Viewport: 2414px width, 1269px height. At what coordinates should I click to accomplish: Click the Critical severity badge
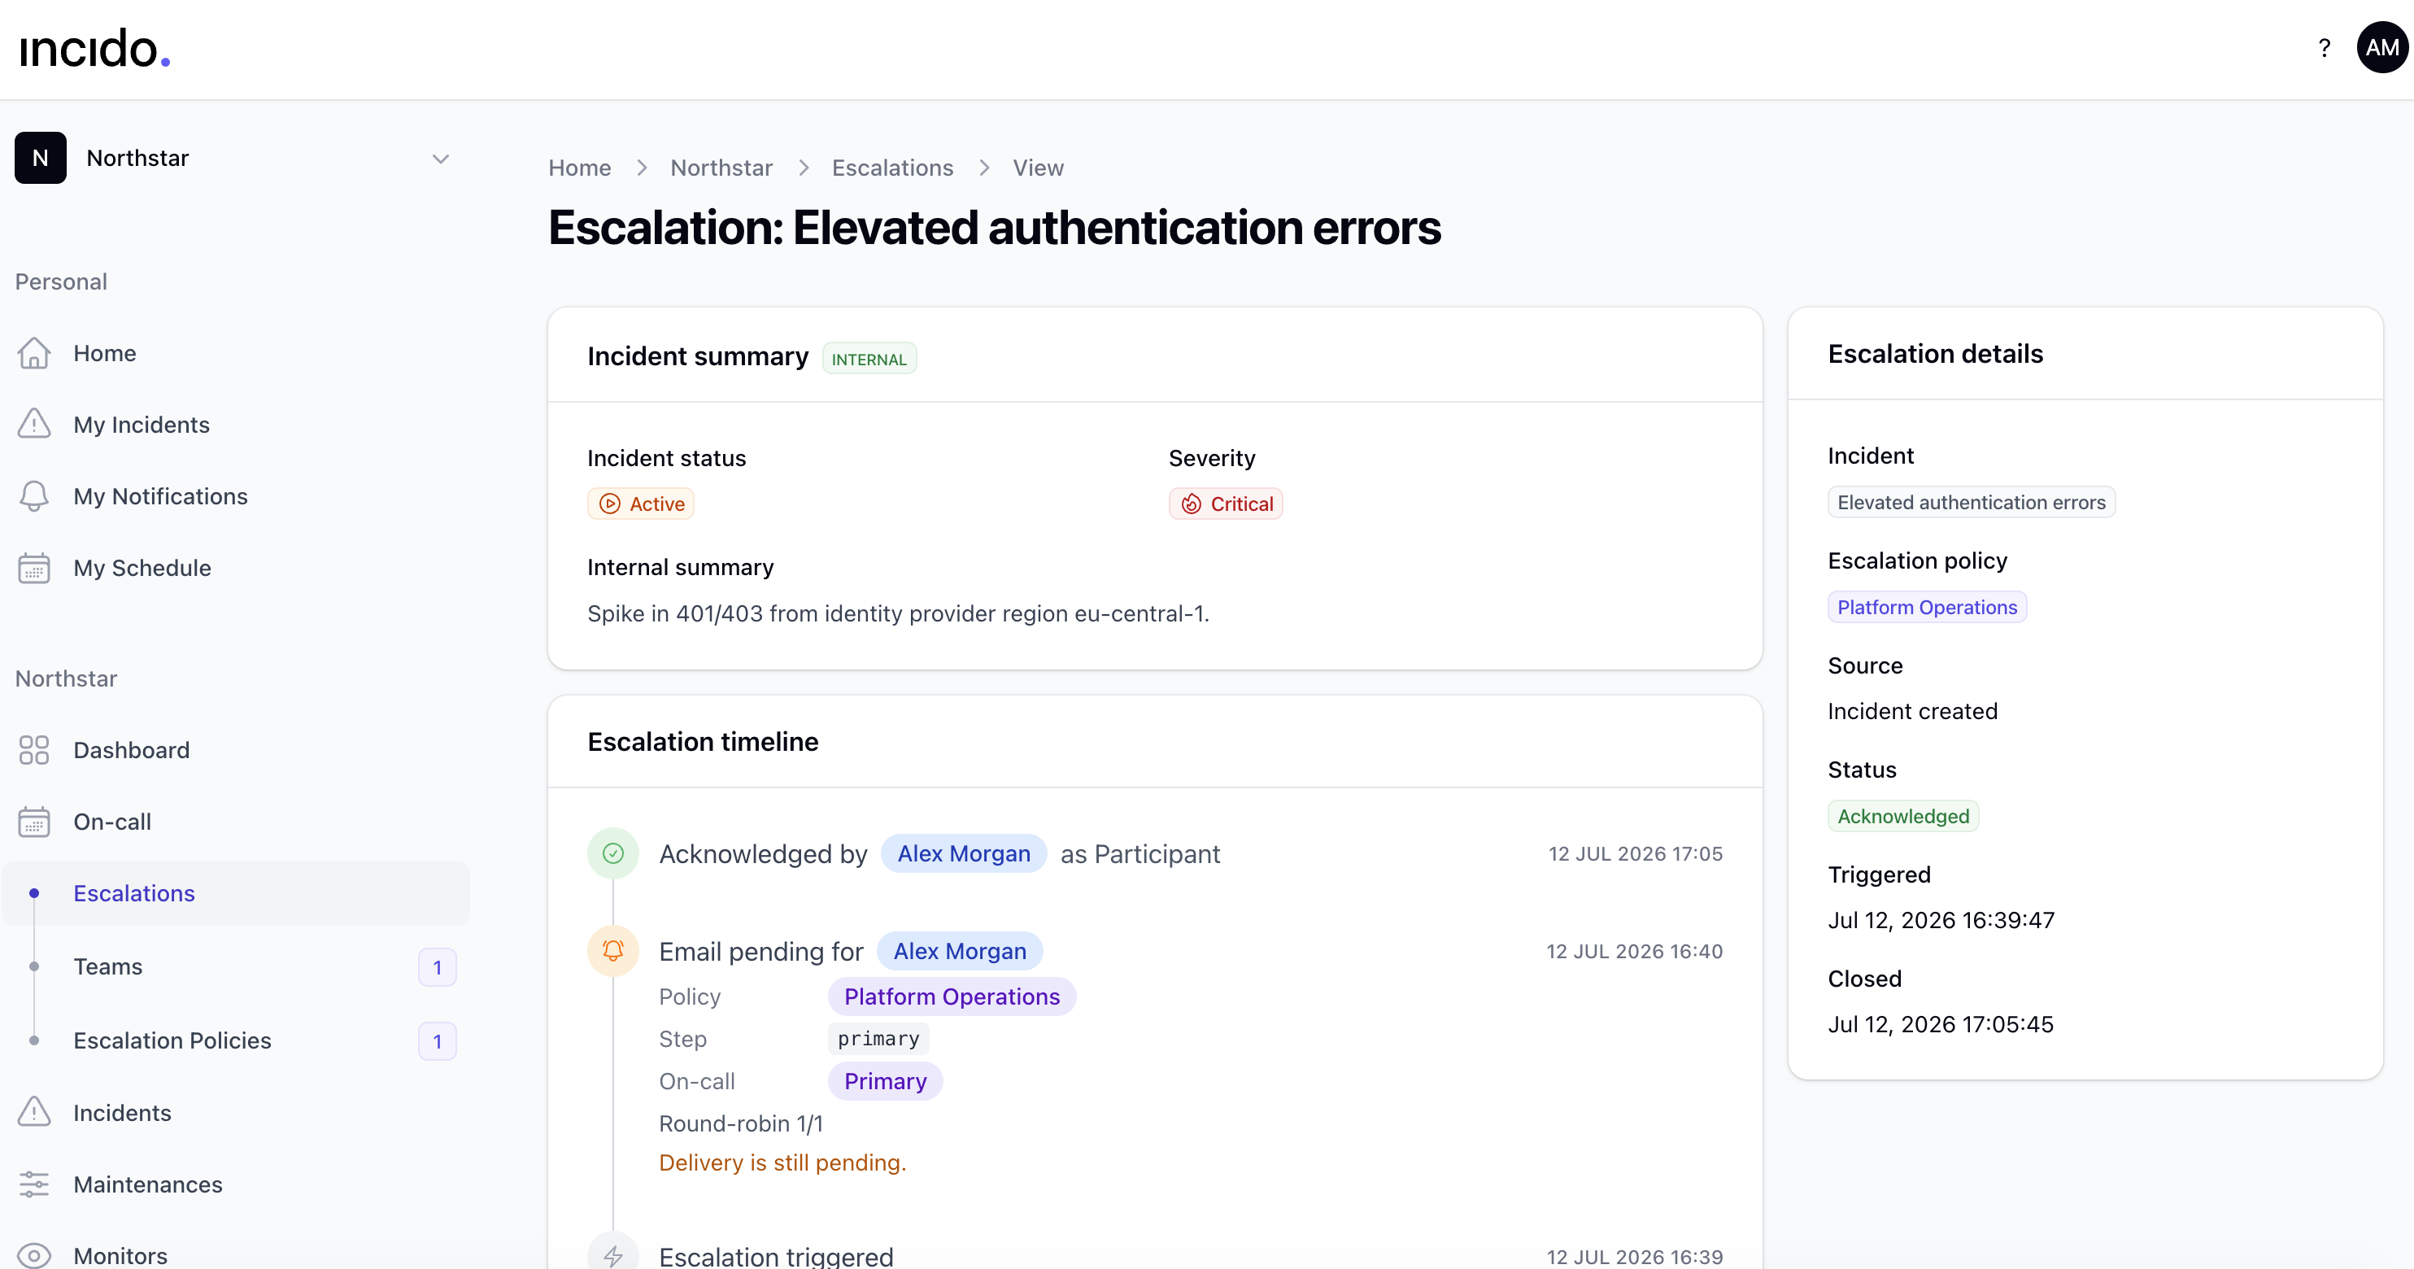pyautogui.click(x=1225, y=504)
